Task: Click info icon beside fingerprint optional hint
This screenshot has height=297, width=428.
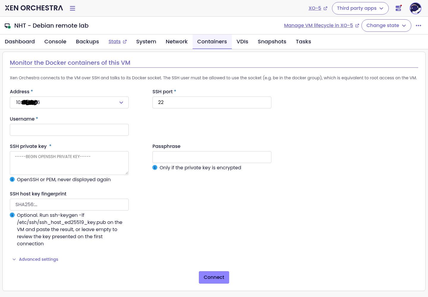Action: [12, 215]
